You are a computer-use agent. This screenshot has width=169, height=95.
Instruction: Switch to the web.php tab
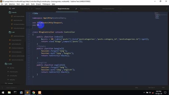coord(38,9)
